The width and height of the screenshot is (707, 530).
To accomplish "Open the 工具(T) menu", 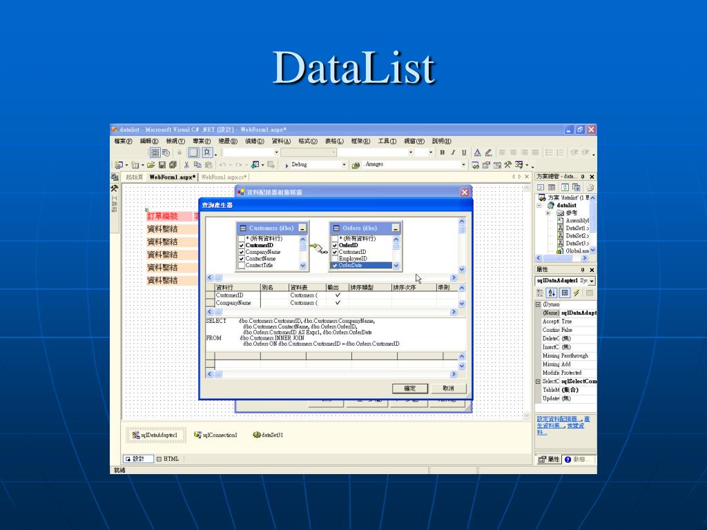I will coord(387,141).
